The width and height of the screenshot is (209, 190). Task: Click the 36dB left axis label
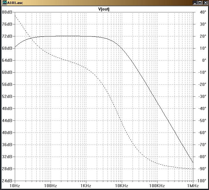point(7,145)
